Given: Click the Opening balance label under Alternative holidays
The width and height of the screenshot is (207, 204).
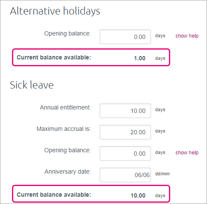Looking at the screenshot, I should point(68,34).
